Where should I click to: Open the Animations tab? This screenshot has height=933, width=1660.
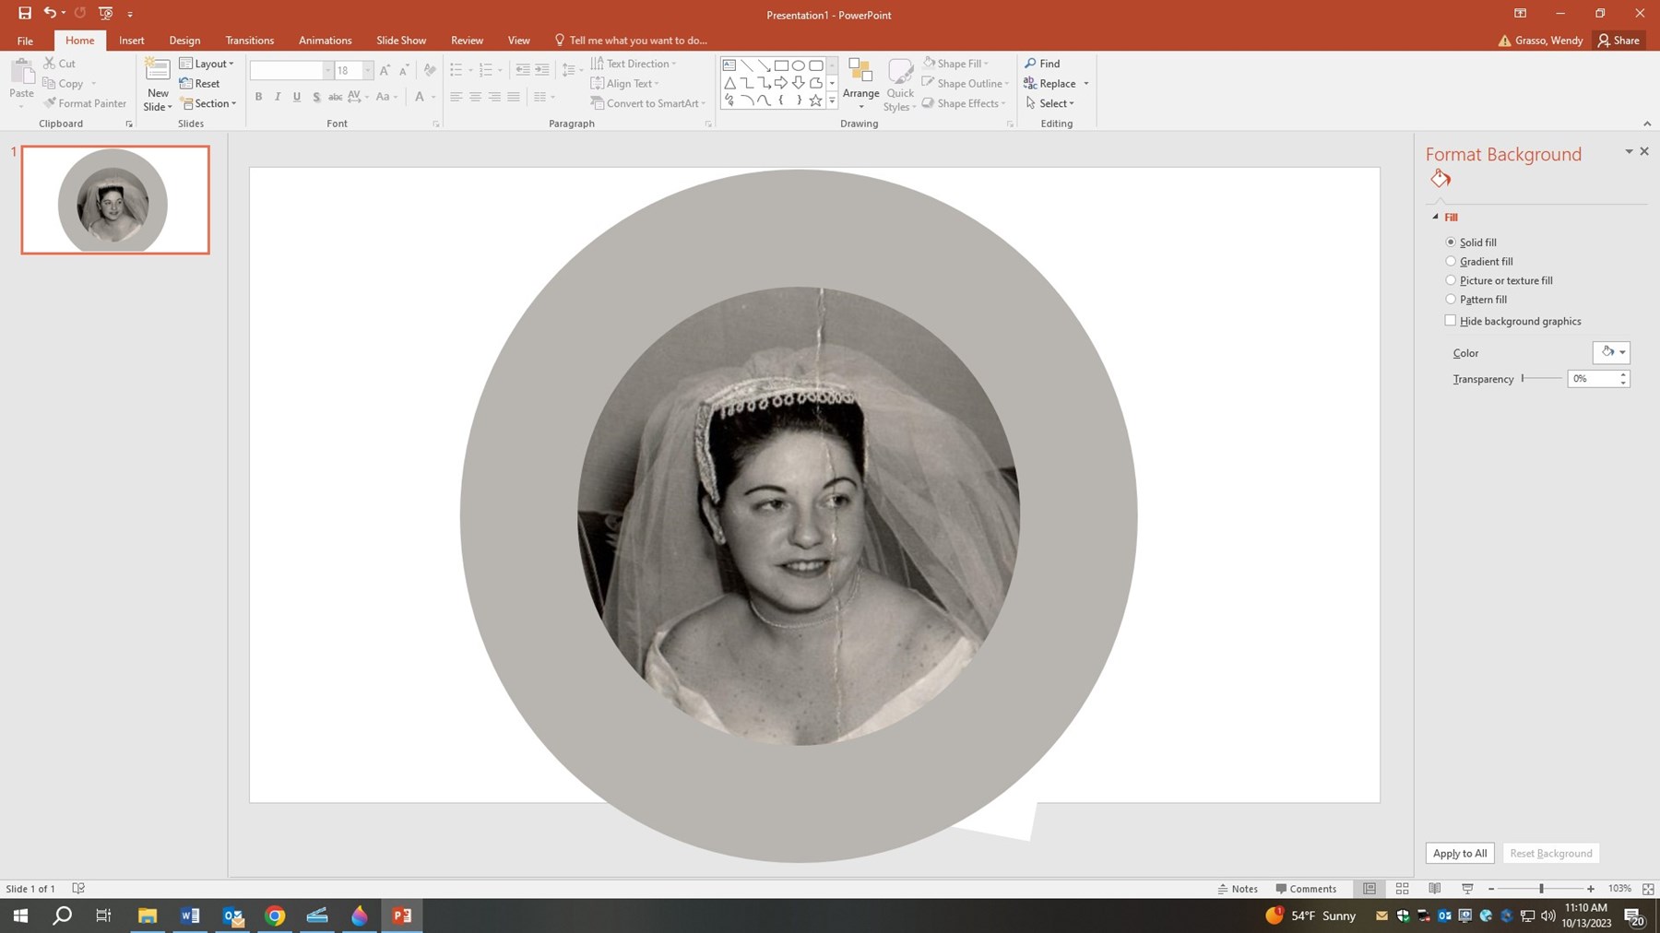(325, 40)
